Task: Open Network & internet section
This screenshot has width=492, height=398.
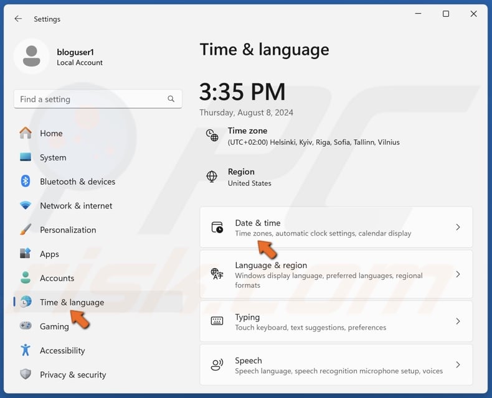Action: (98, 206)
